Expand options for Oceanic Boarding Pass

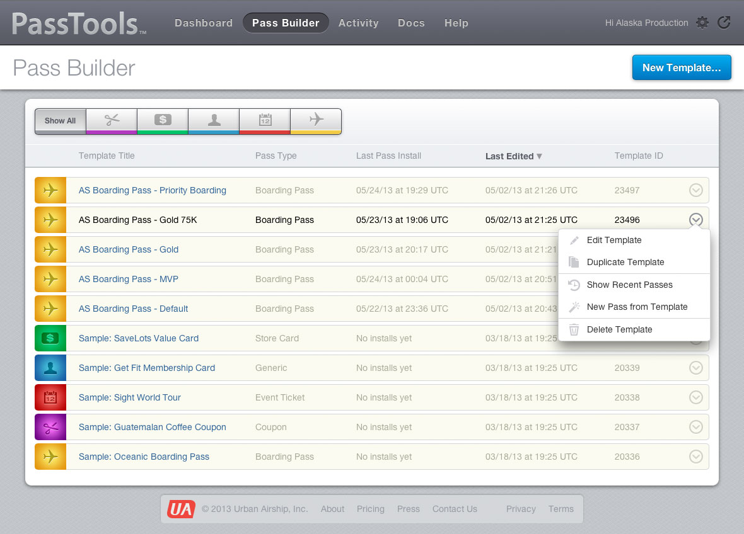[695, 457]
